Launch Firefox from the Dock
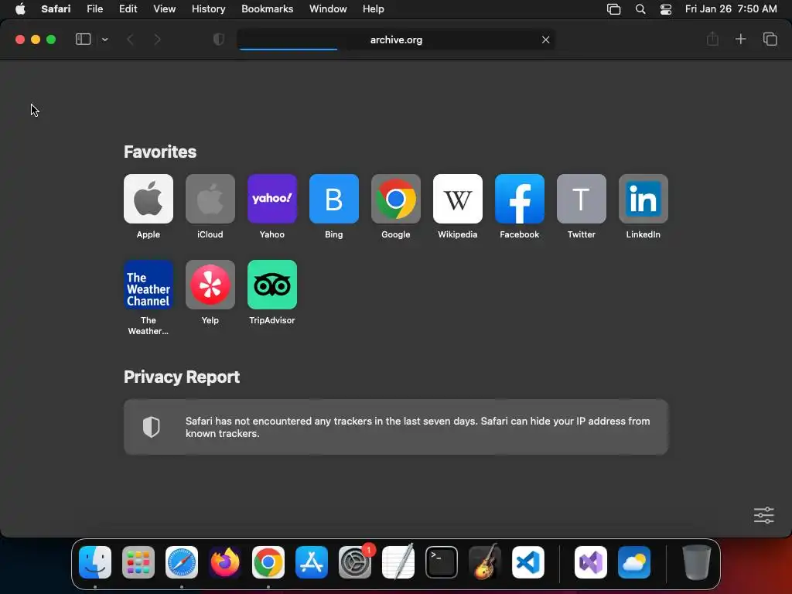 (x=225, y=562)
